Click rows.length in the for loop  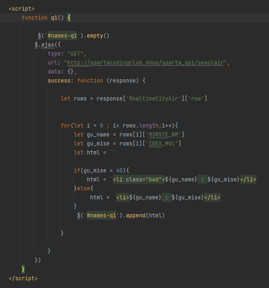[x=141, y=125]
